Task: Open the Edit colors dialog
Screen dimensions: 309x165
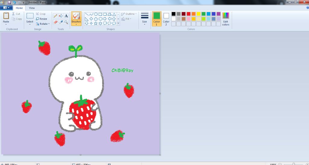Action: click(x=226, y=19)
